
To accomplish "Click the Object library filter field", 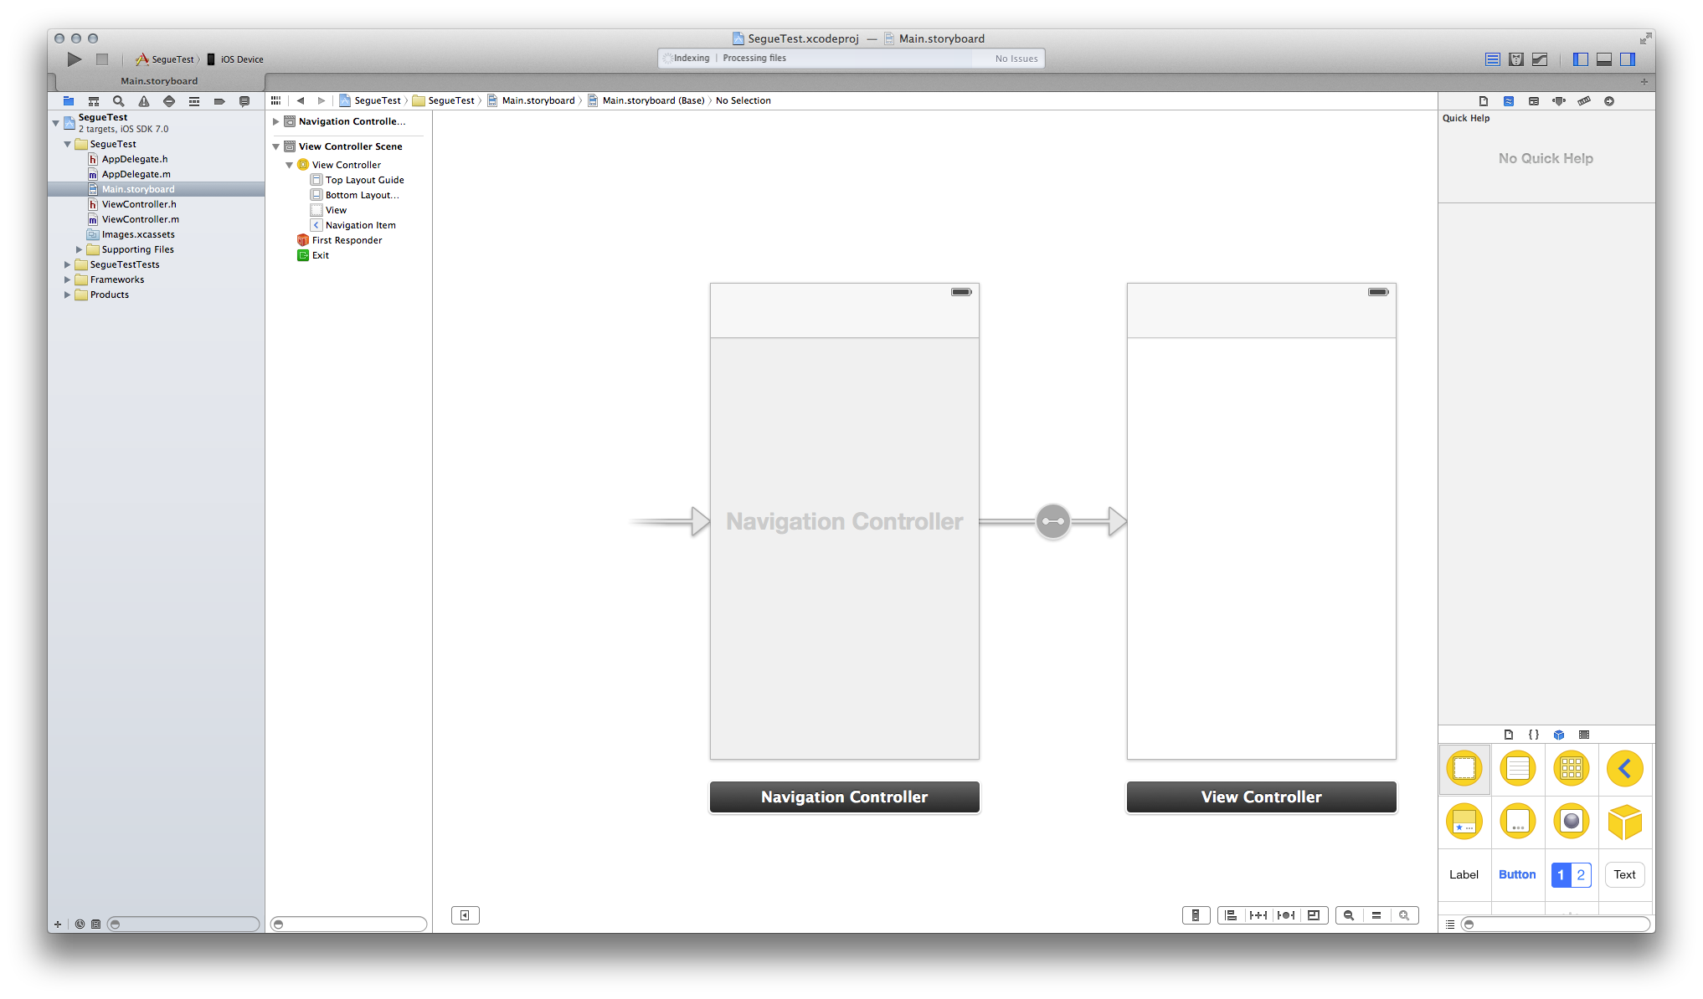I will click(x=1556, y=924).
